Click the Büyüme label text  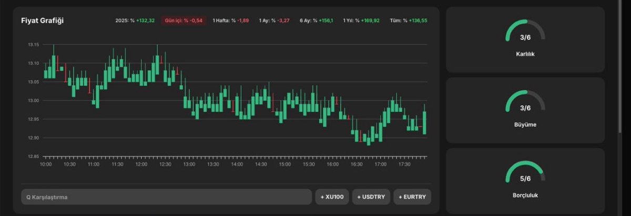coord(525,125)
